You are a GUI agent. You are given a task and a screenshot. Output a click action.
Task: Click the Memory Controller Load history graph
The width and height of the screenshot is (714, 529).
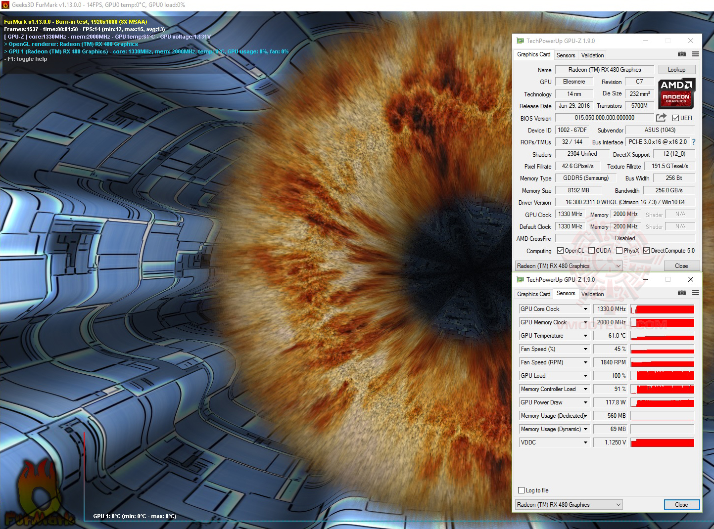point(663,389)
